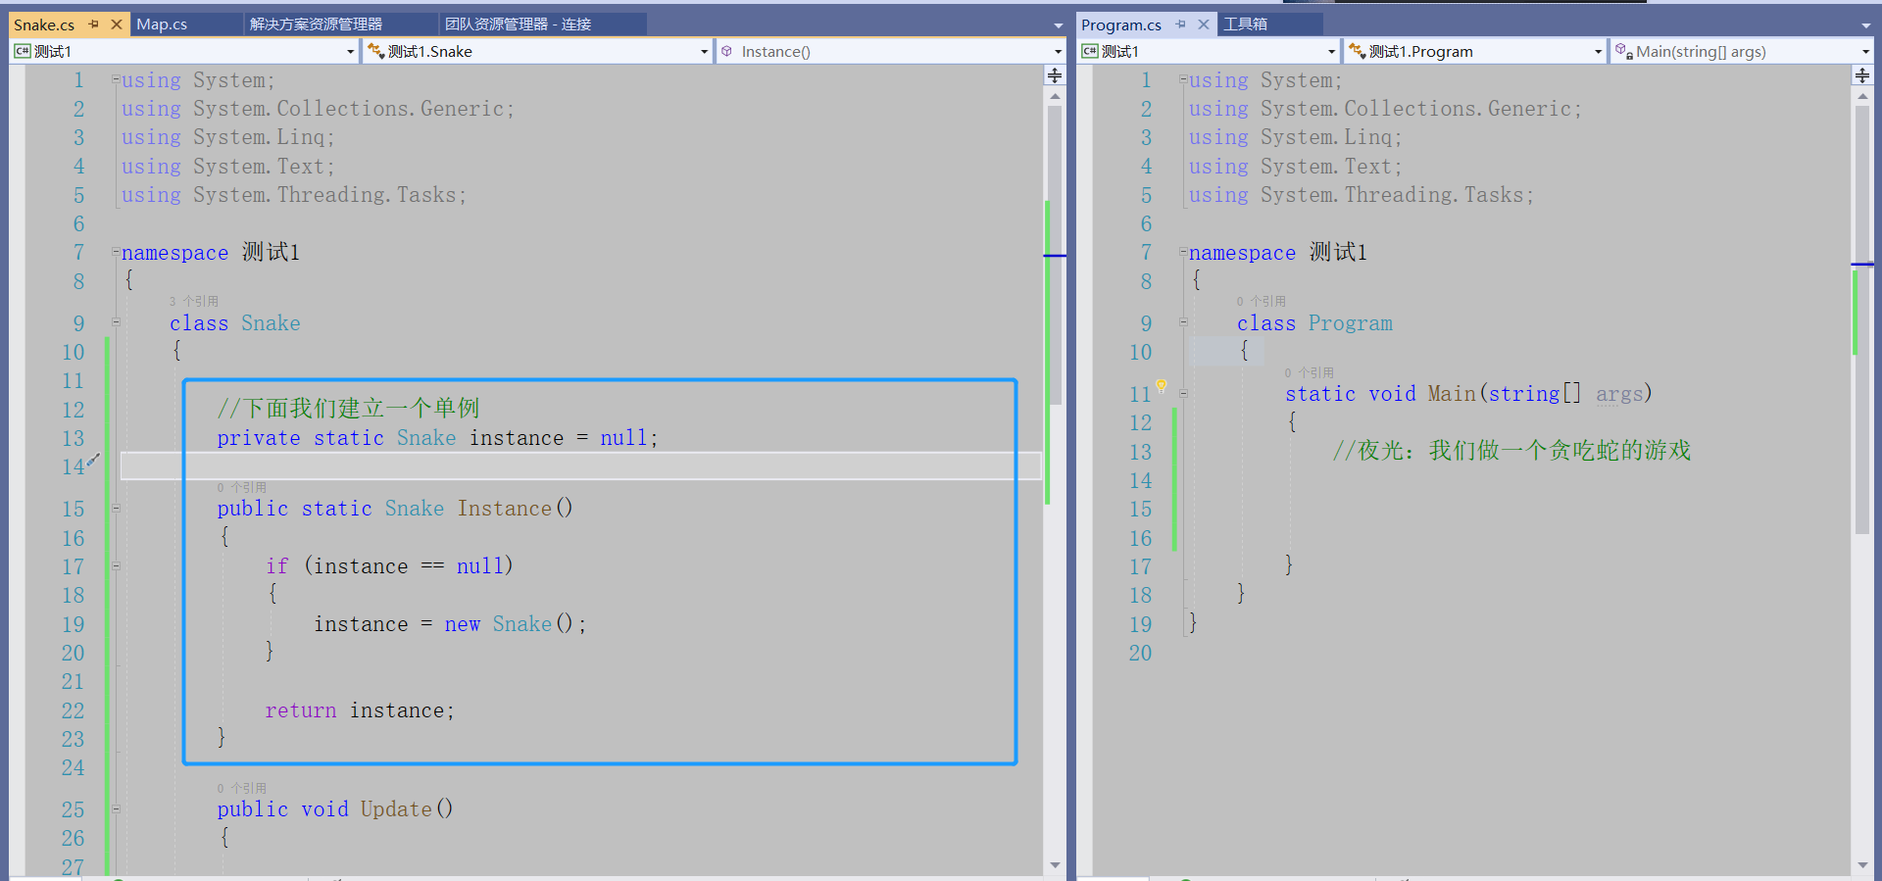This screenshot has height=881, width=1882.
Task: Switch to the Program.cs tab
Action: (x=1121, y=24)
